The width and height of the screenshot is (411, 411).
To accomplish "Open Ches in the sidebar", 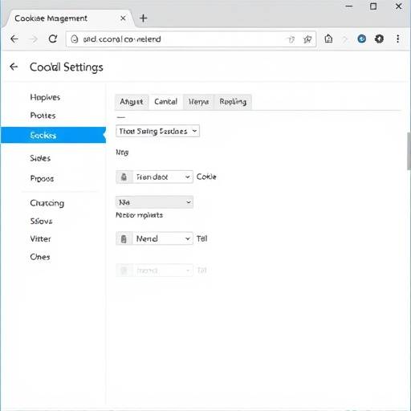I will click(x=40, y=257).
